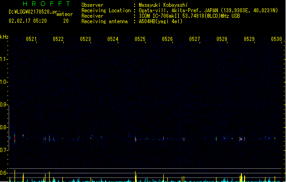
Task: Click the 0.9 kHz frequency tick label
Action: point(4,105)
